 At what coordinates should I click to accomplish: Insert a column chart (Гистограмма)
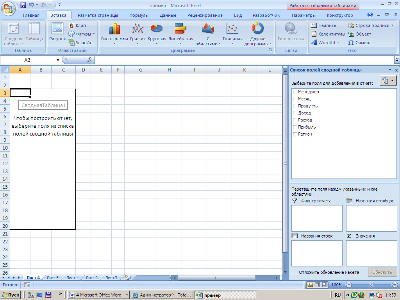[114, 34]
